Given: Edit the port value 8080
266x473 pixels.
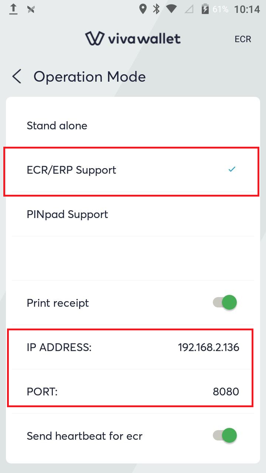Looking at the screenshot, I should pyautogui.click(x=226, y=392).
